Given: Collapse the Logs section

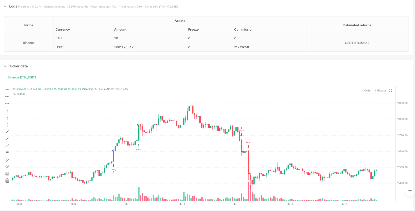Looking at the screenshot, I should pos(5,6).
